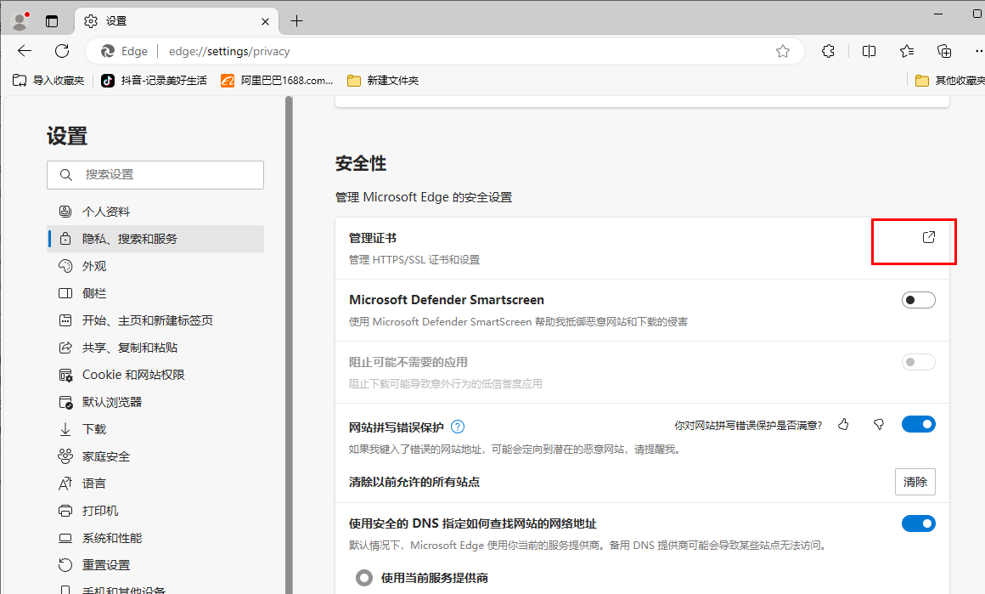The height and width of the screenshot is (594, 985).
Task: Open 家庭安全 settings section
Action: click(155, 456)
